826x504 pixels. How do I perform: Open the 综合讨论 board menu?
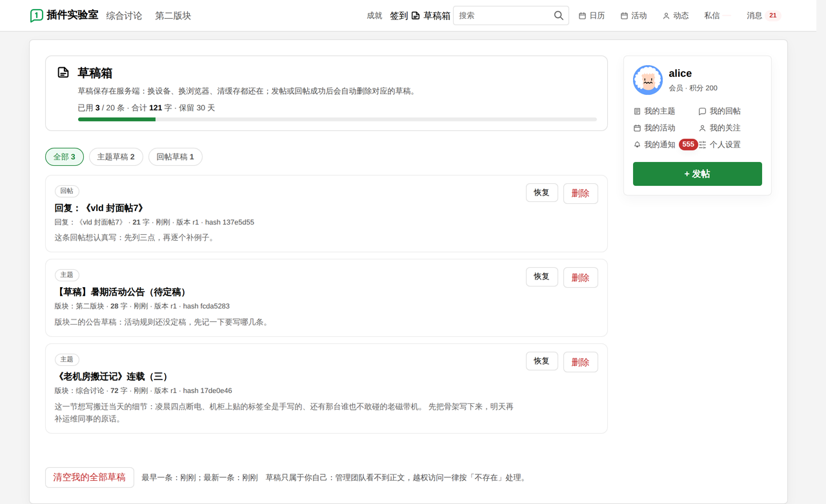point(124,15)
